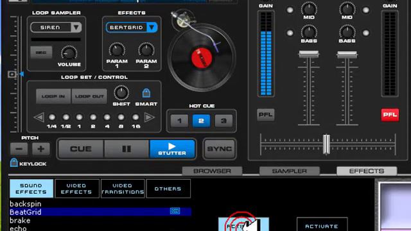Click the left deck bass kill button

(x=290, y=33)
